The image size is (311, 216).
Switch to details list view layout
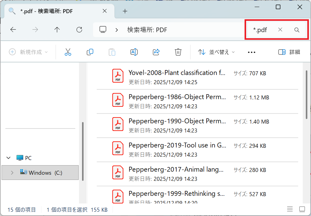pos(290,210)
